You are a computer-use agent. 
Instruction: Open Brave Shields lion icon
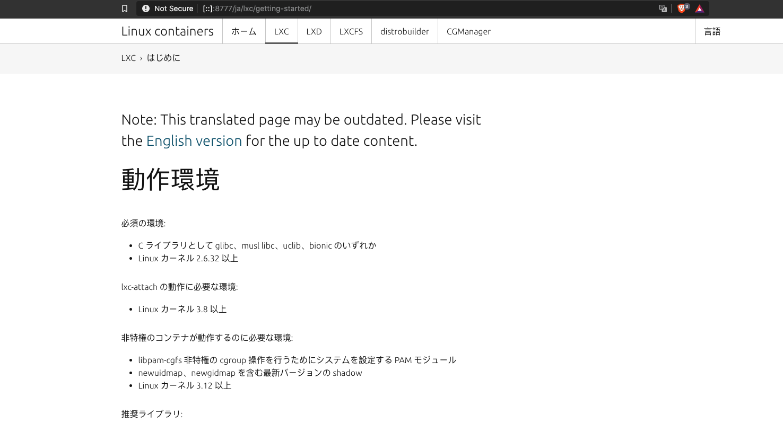[683, 8]
